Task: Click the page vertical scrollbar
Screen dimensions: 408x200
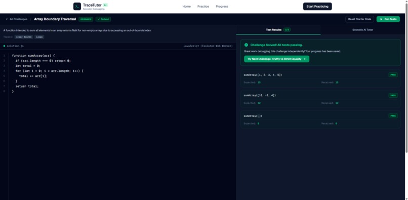Action: pyautogui.click(x=406, y=78)
